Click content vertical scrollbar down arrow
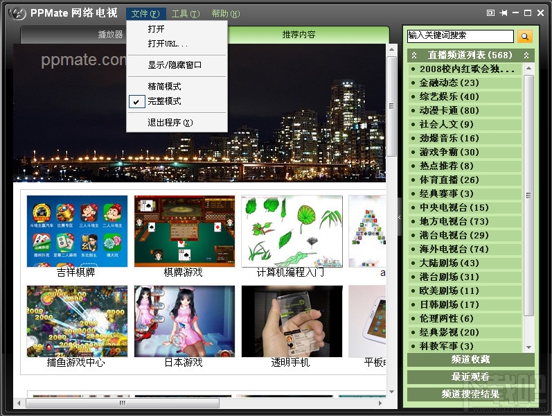 391,392
